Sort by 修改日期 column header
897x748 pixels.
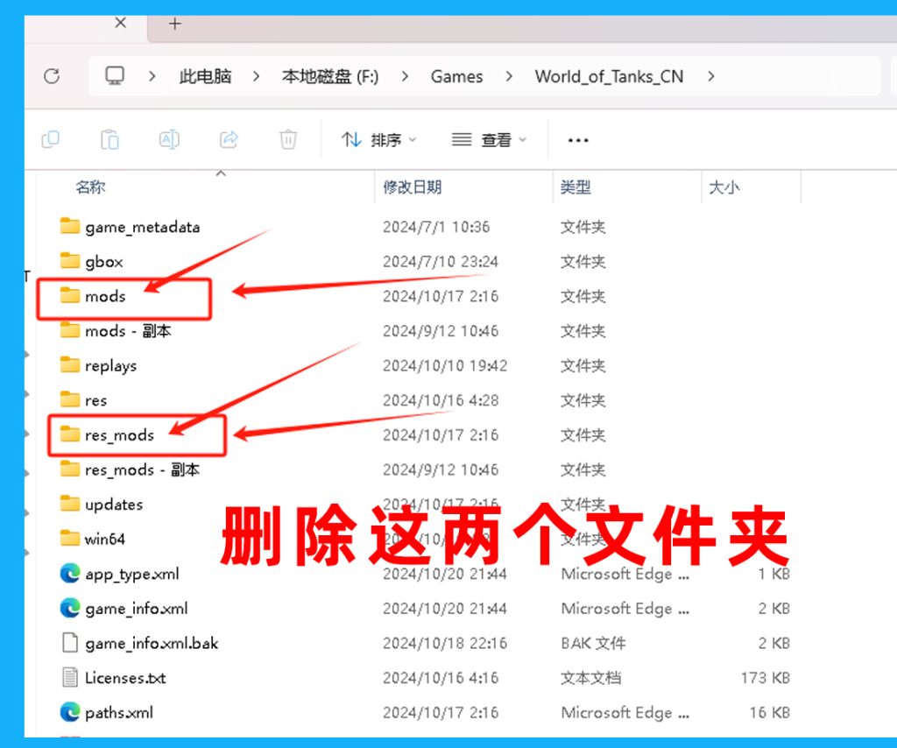coord(412,187)
